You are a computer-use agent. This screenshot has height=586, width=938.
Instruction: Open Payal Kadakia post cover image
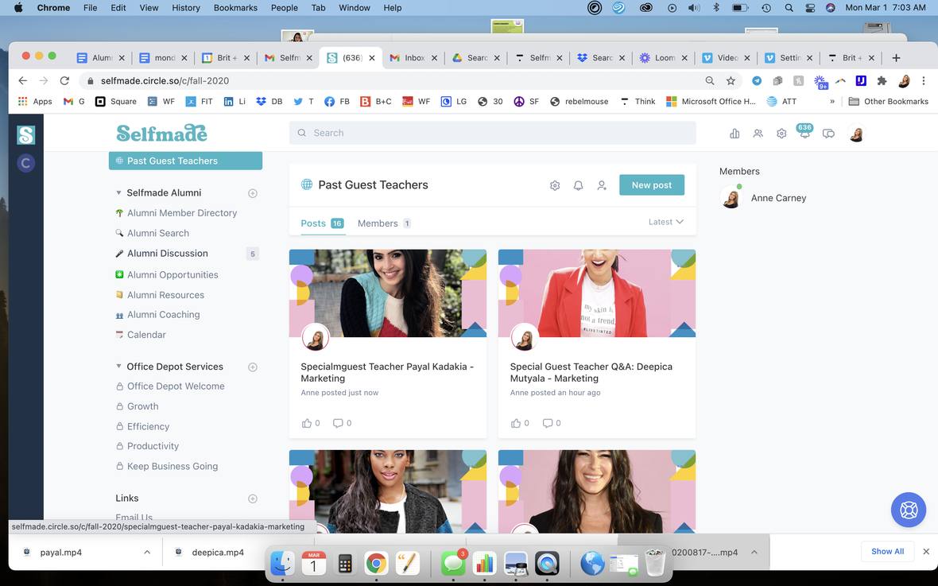tap(388, 293)
